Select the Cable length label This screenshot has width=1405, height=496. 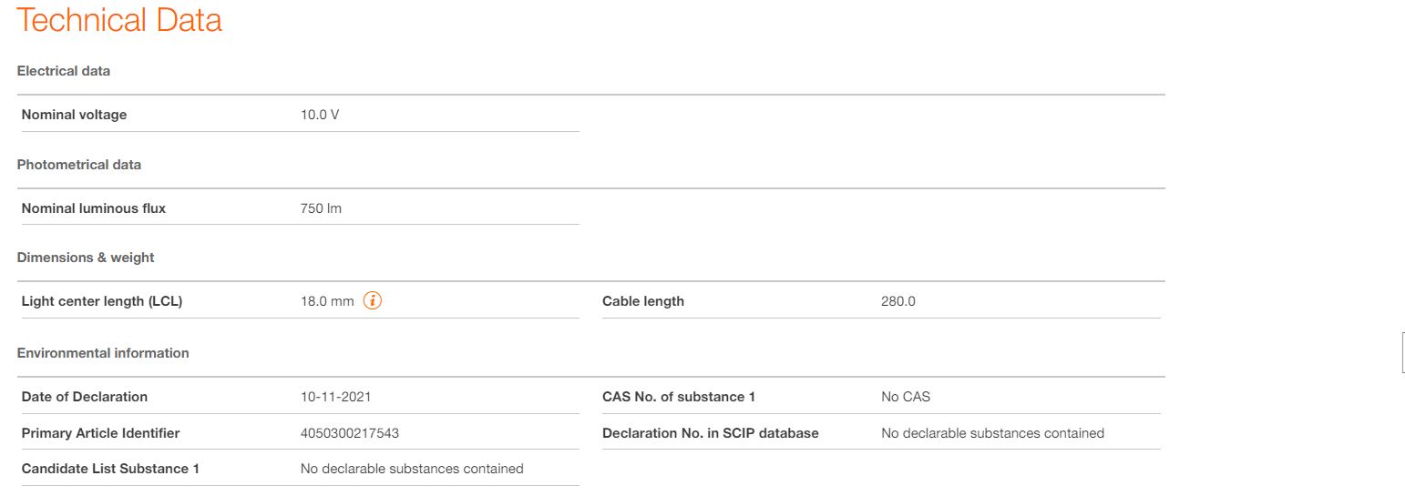643,301
